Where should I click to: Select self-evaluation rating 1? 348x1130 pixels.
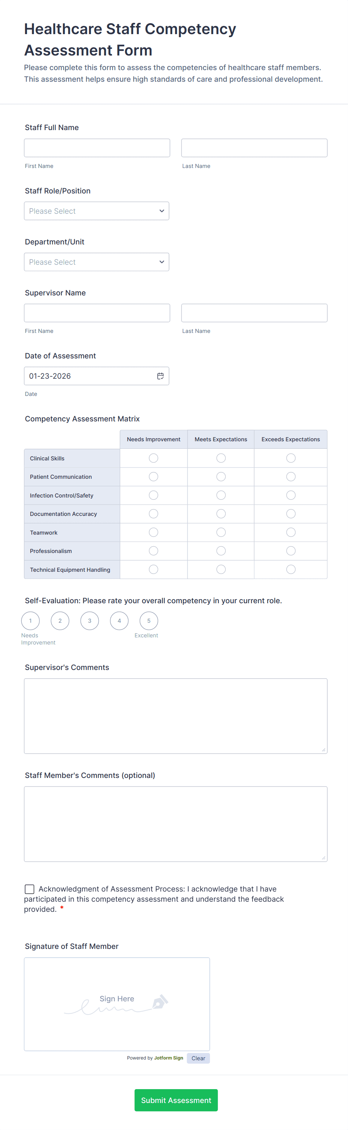pyautogui.click(x=30, y=621)
